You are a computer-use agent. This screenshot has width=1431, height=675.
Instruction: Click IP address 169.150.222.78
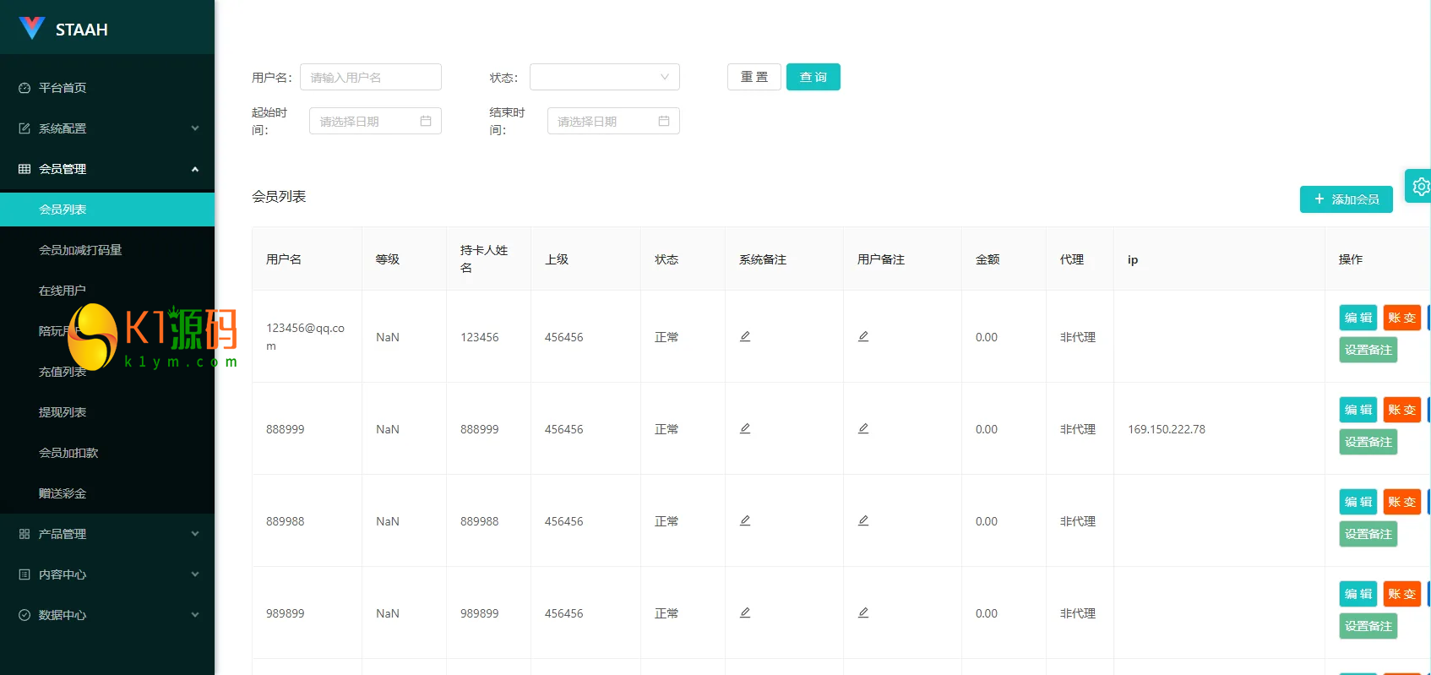[x=1167, y=429]
